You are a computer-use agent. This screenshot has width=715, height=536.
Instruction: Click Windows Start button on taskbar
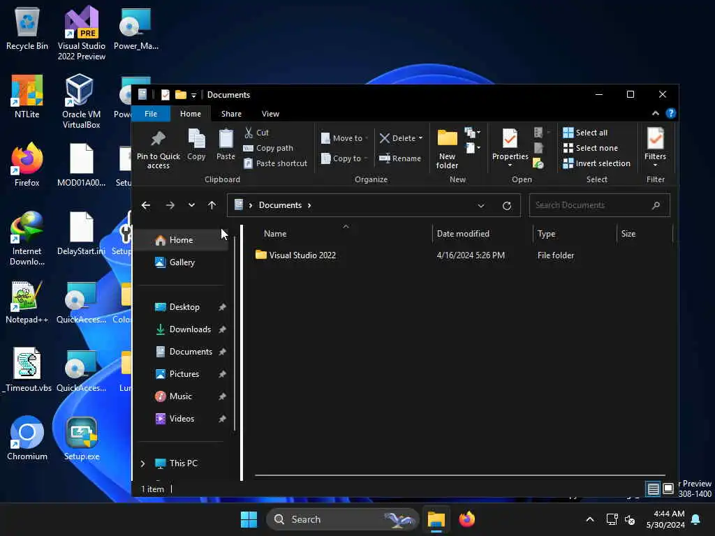click(249, 519)
